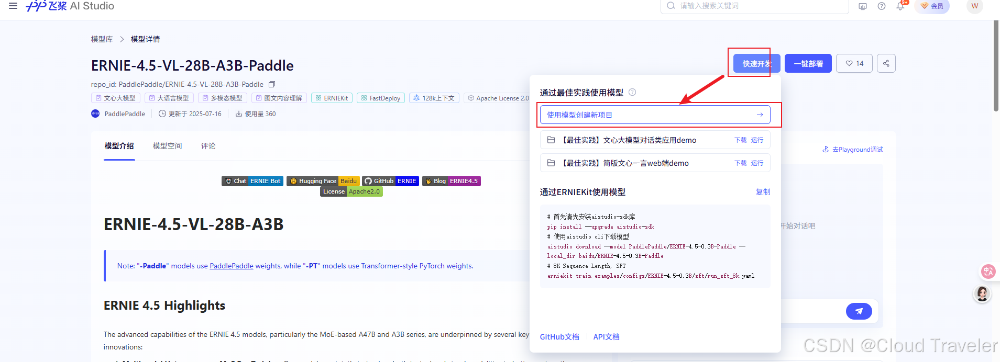Click the 多模态模型 tag
The width and height of the screenshot is (1000, 362).
(x=223, y=98)
